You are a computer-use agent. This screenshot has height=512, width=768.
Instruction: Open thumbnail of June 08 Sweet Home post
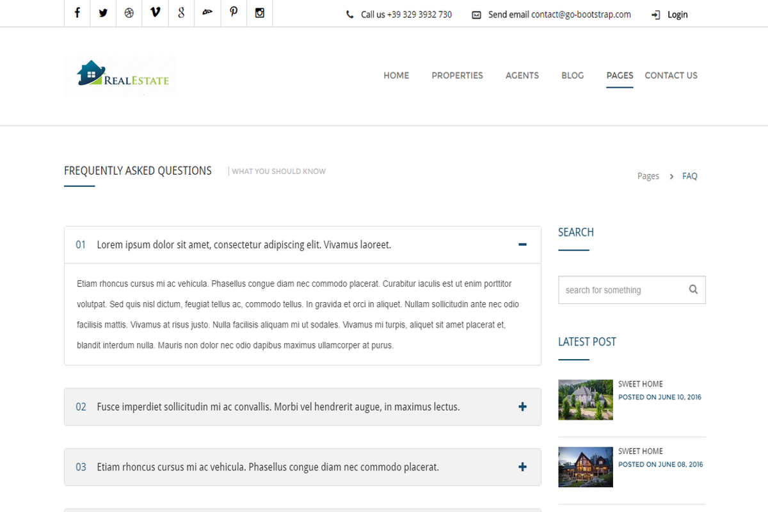point(586,467)
